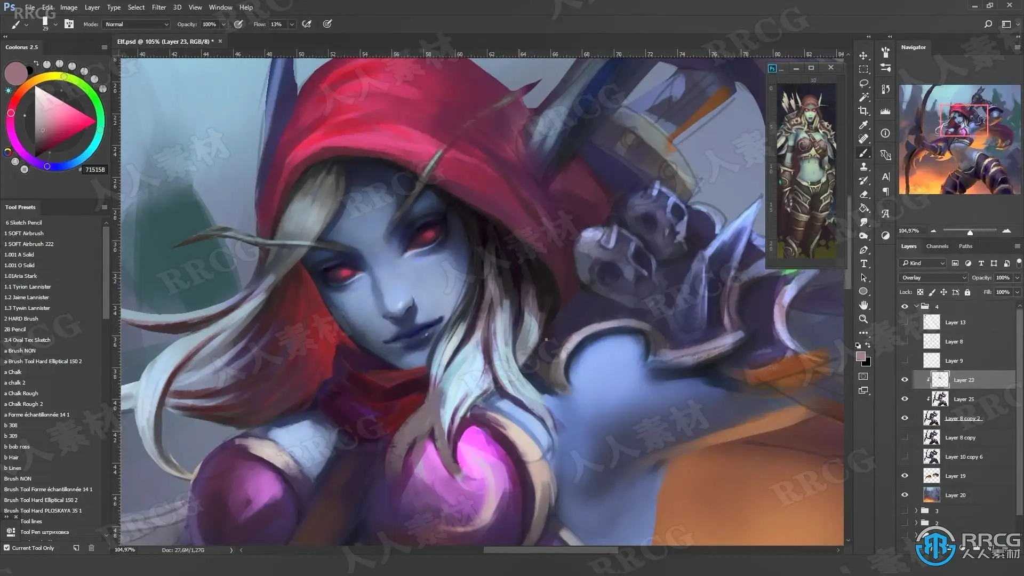Viewport: 1024px width, 576px height.
Task: Create new tool preset icon
Action: pyautogui.click(x=76, y=548)
